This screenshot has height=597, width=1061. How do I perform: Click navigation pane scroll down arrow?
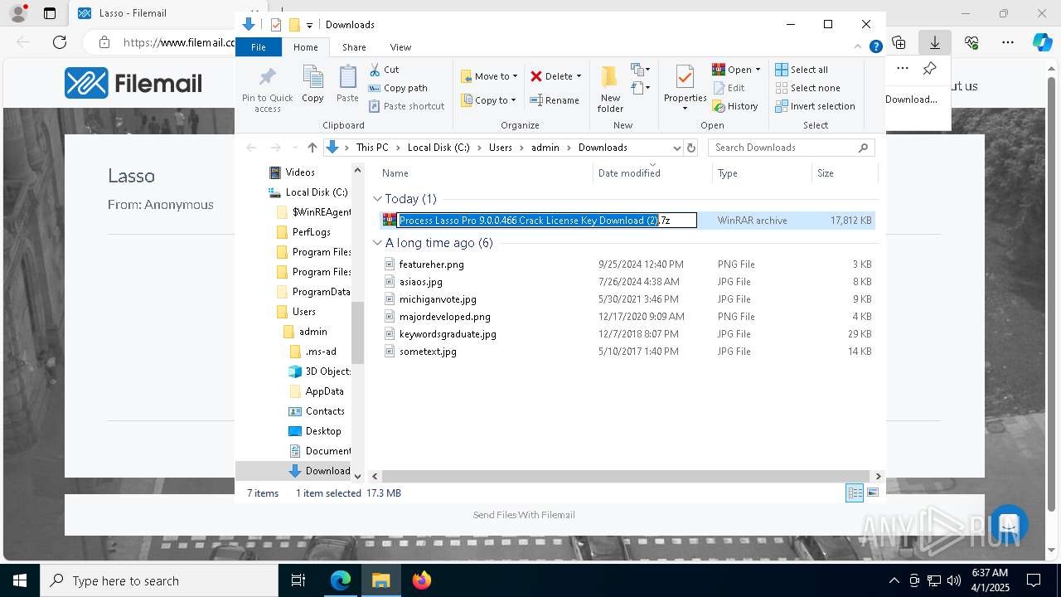coord(358,476)
